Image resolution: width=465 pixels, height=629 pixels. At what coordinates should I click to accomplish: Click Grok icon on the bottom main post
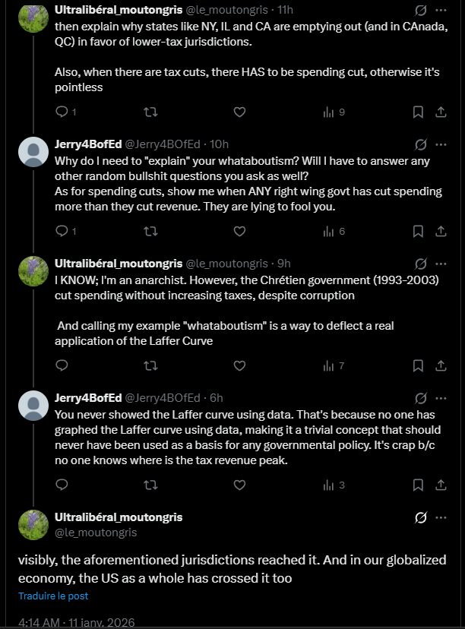click(420, 517)
